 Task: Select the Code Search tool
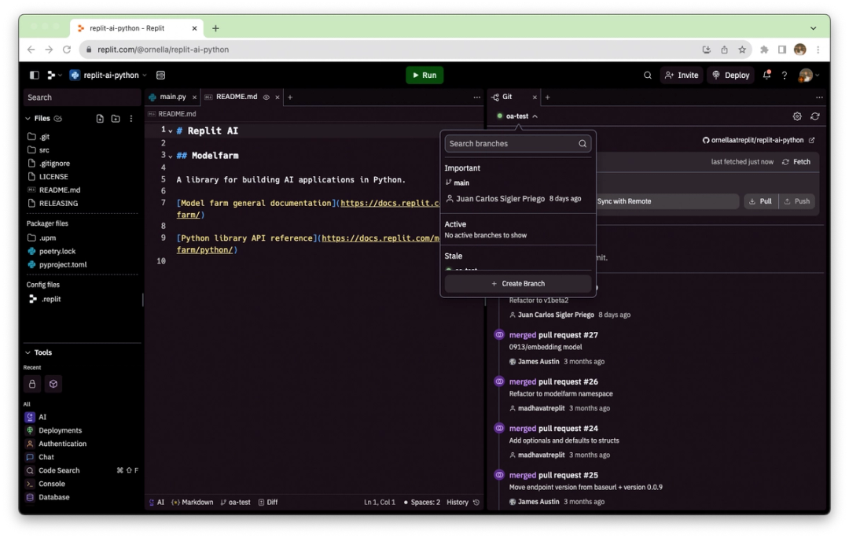58,470
